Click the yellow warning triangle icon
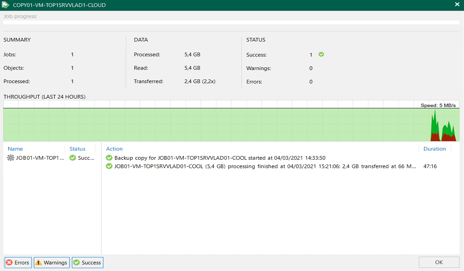 (x=38, y=263)
